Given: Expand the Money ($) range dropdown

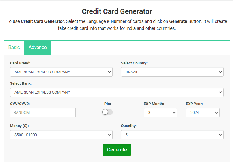Looking at the screenshot, I should (61, 135).
